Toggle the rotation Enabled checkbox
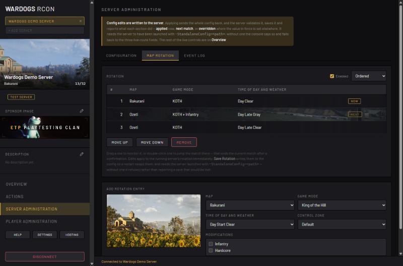Viewport: 403px width, 266px height. [332, 76]
